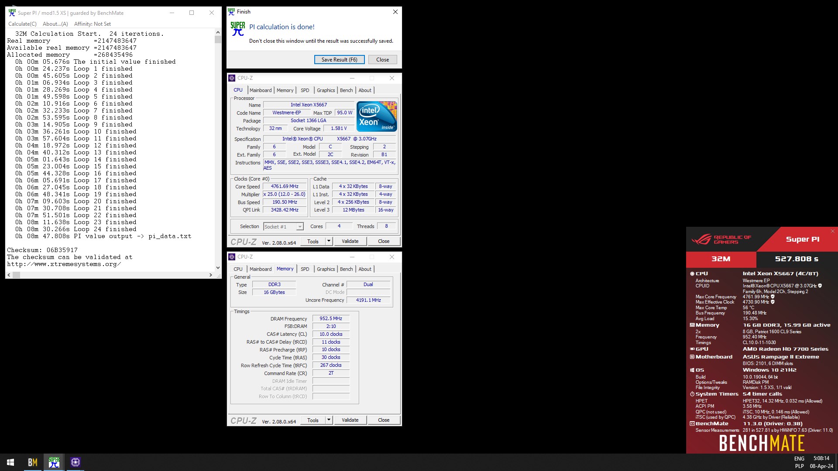Image resolution: width=838 pixels, height=471 pixels.
Task: Click the Multiplier x 25.0 field
Action: [x=285, y=194]
